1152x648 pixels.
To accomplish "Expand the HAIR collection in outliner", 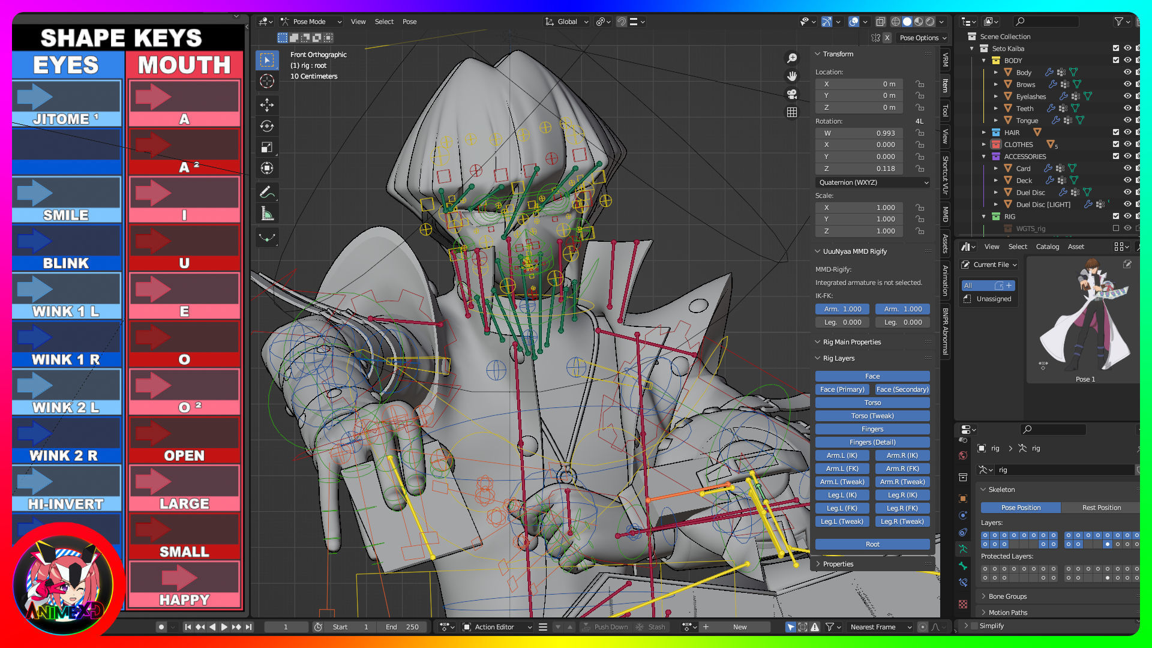I will pos(984,132).
